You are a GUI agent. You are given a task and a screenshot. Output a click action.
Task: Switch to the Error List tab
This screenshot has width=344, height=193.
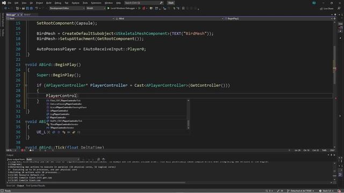(x=11, y=186)
